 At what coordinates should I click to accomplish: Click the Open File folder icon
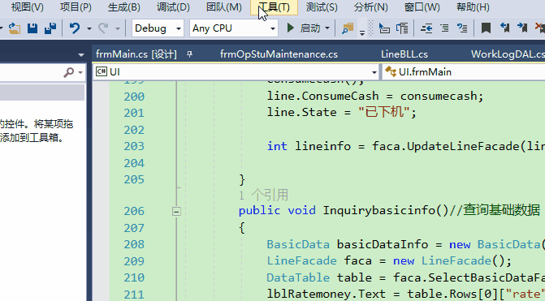[x=15, y=28]
